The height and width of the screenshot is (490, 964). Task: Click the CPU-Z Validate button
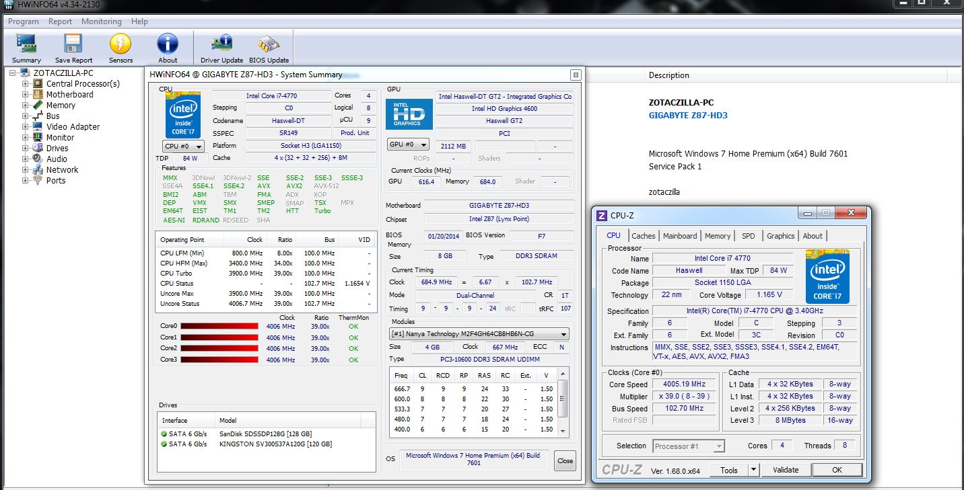coord(786,470)
